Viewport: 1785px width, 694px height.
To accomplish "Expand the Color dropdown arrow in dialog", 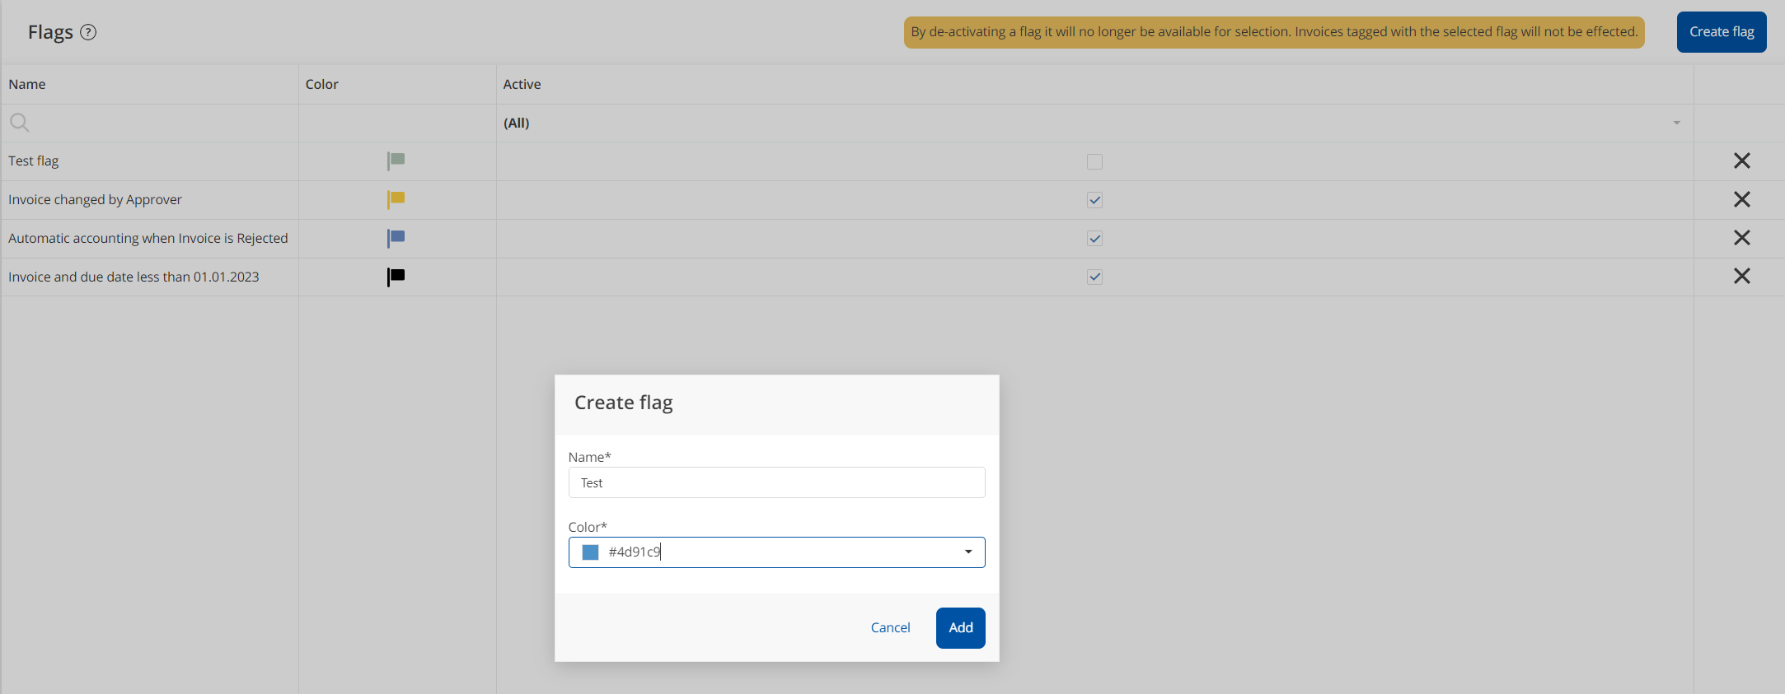I will [968, 552].
